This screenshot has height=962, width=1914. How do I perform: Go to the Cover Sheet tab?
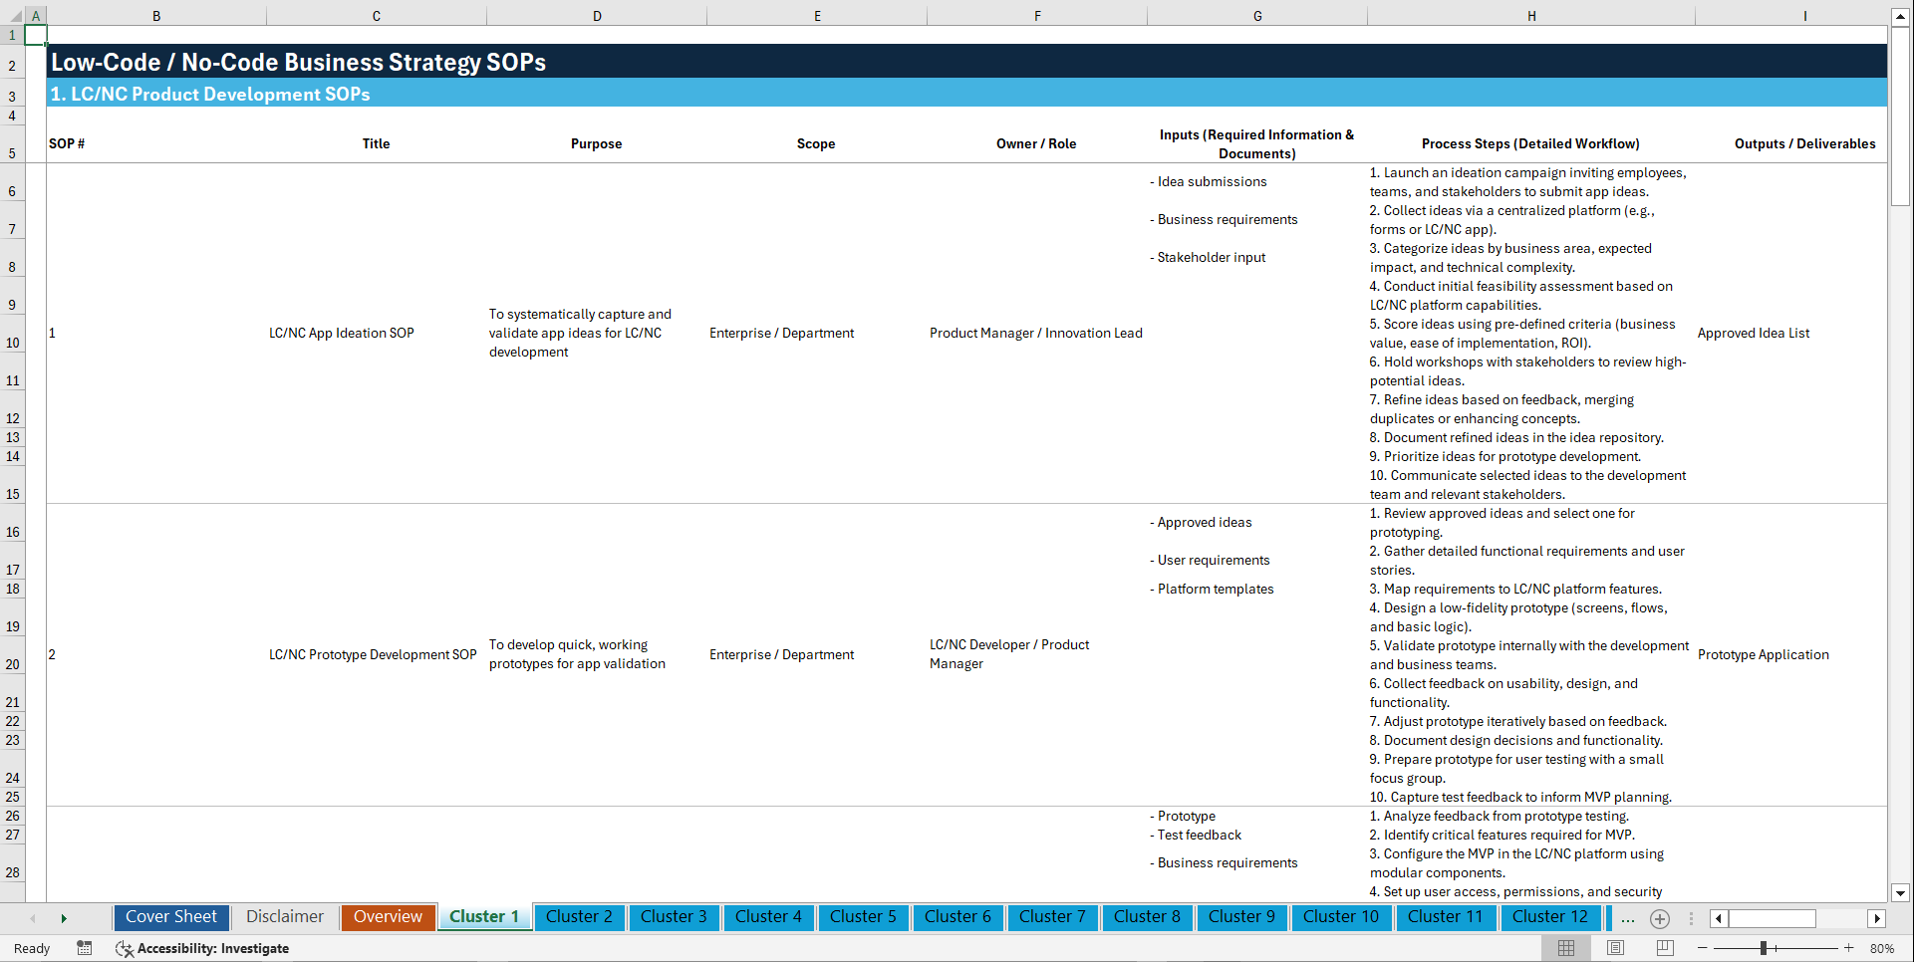click(x=170, y=917)
